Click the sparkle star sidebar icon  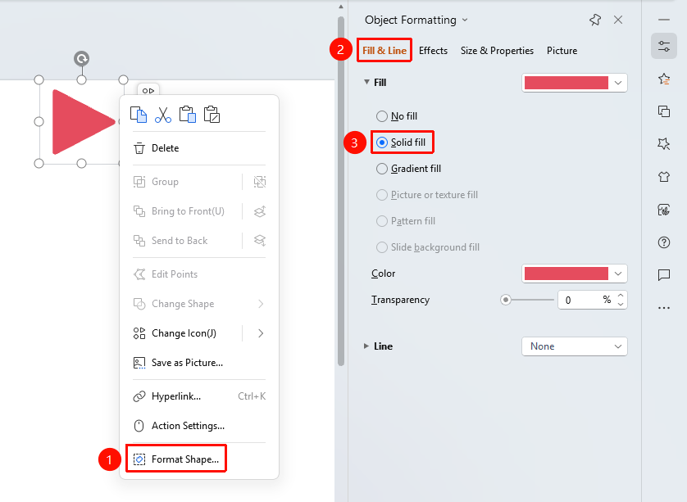[x=664, y=144]
